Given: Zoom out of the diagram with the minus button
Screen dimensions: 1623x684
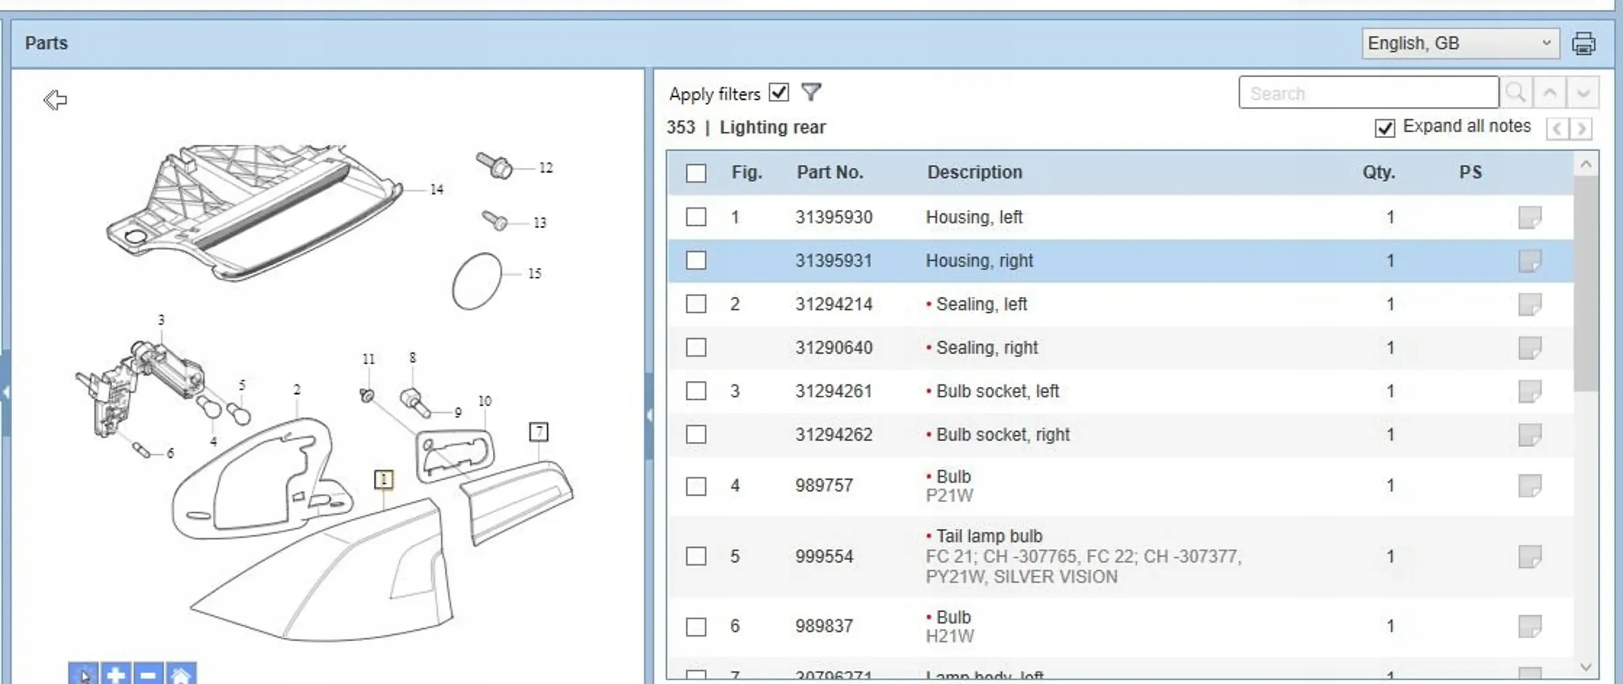Looking at the screenshot, I should [x=148, y=675].
